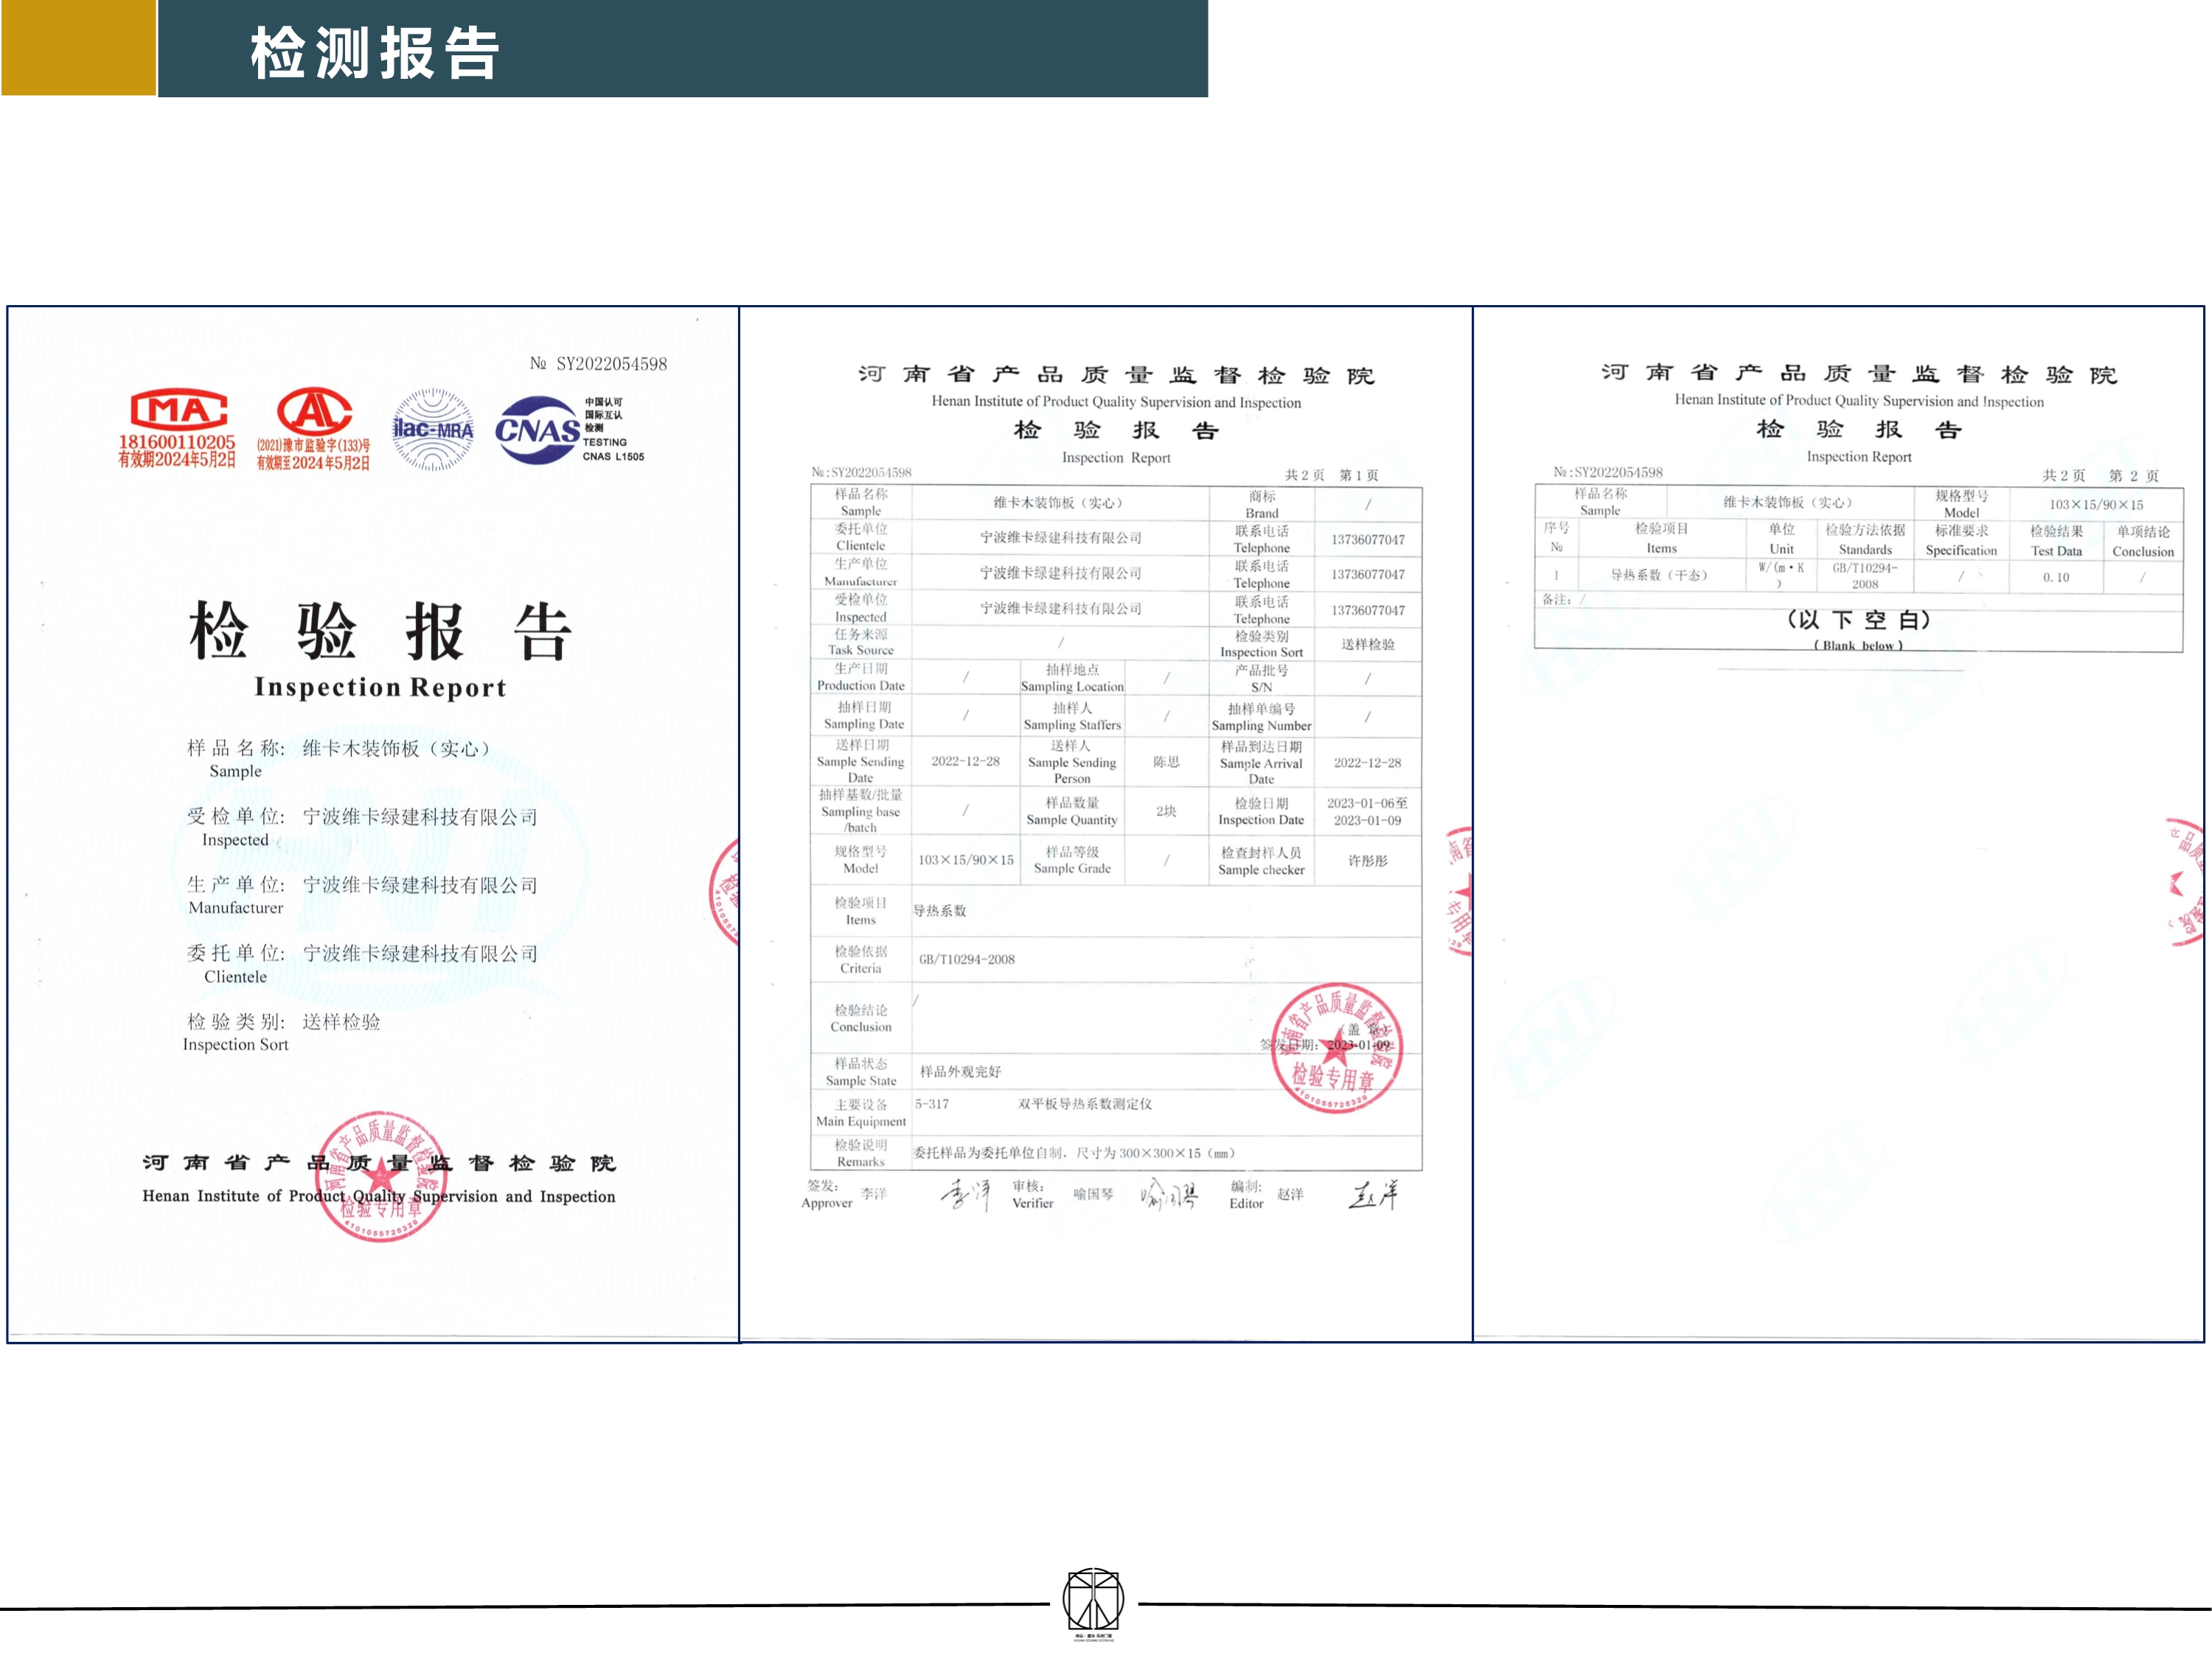The height and width of the screenshot is (1658, 2212).
Task: Click '共2页 第2页' page indicator
Action: [x=2100, y=476]
